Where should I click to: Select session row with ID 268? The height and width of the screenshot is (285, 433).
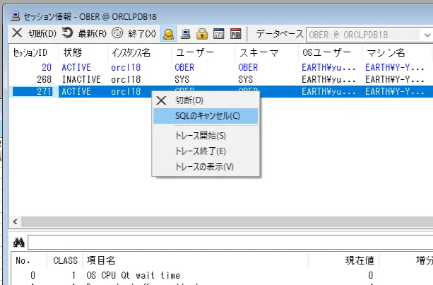pyautogui.click(x=221, y=80)
